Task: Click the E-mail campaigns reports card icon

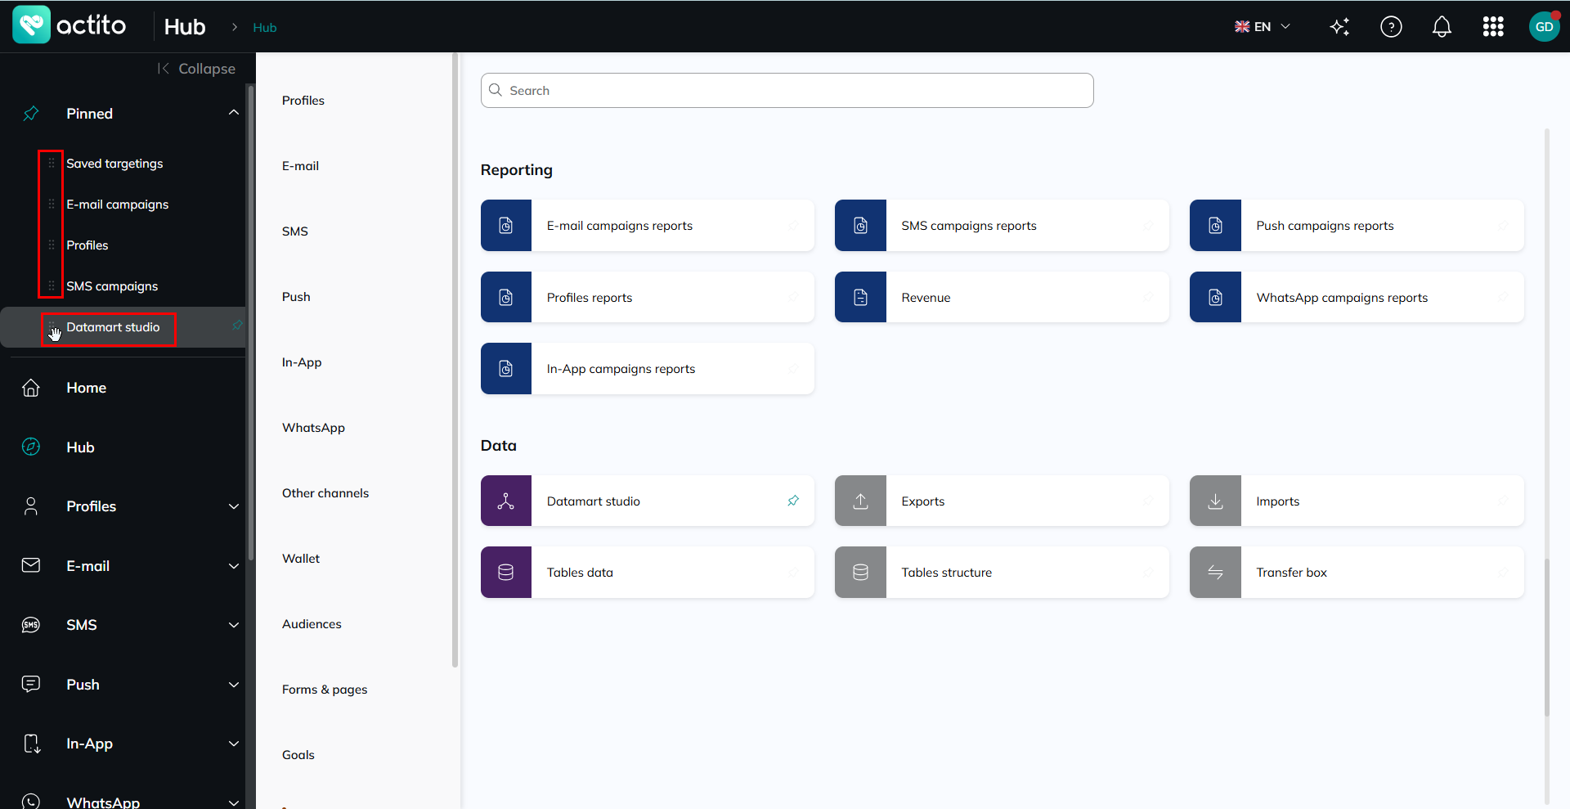Action: pyautogui.click(x=506, y=226)
